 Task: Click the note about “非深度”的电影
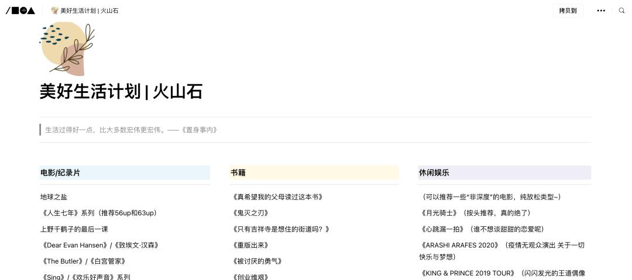coord(490,197)
